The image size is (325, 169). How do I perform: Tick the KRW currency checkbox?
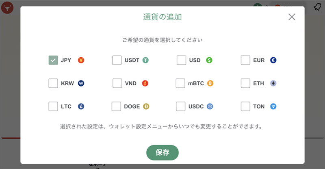click(53, 83)
